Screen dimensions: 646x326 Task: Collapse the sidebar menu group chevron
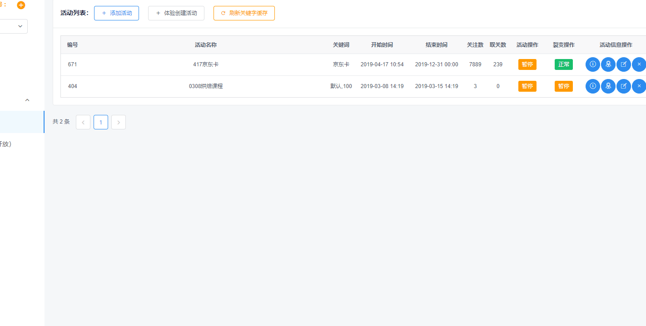[x=27, y=100]
